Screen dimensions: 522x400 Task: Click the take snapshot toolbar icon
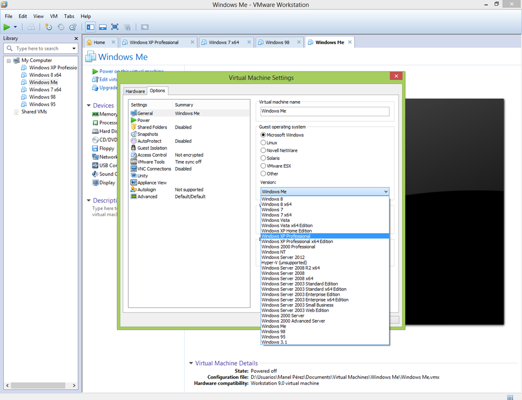[48, 27]
